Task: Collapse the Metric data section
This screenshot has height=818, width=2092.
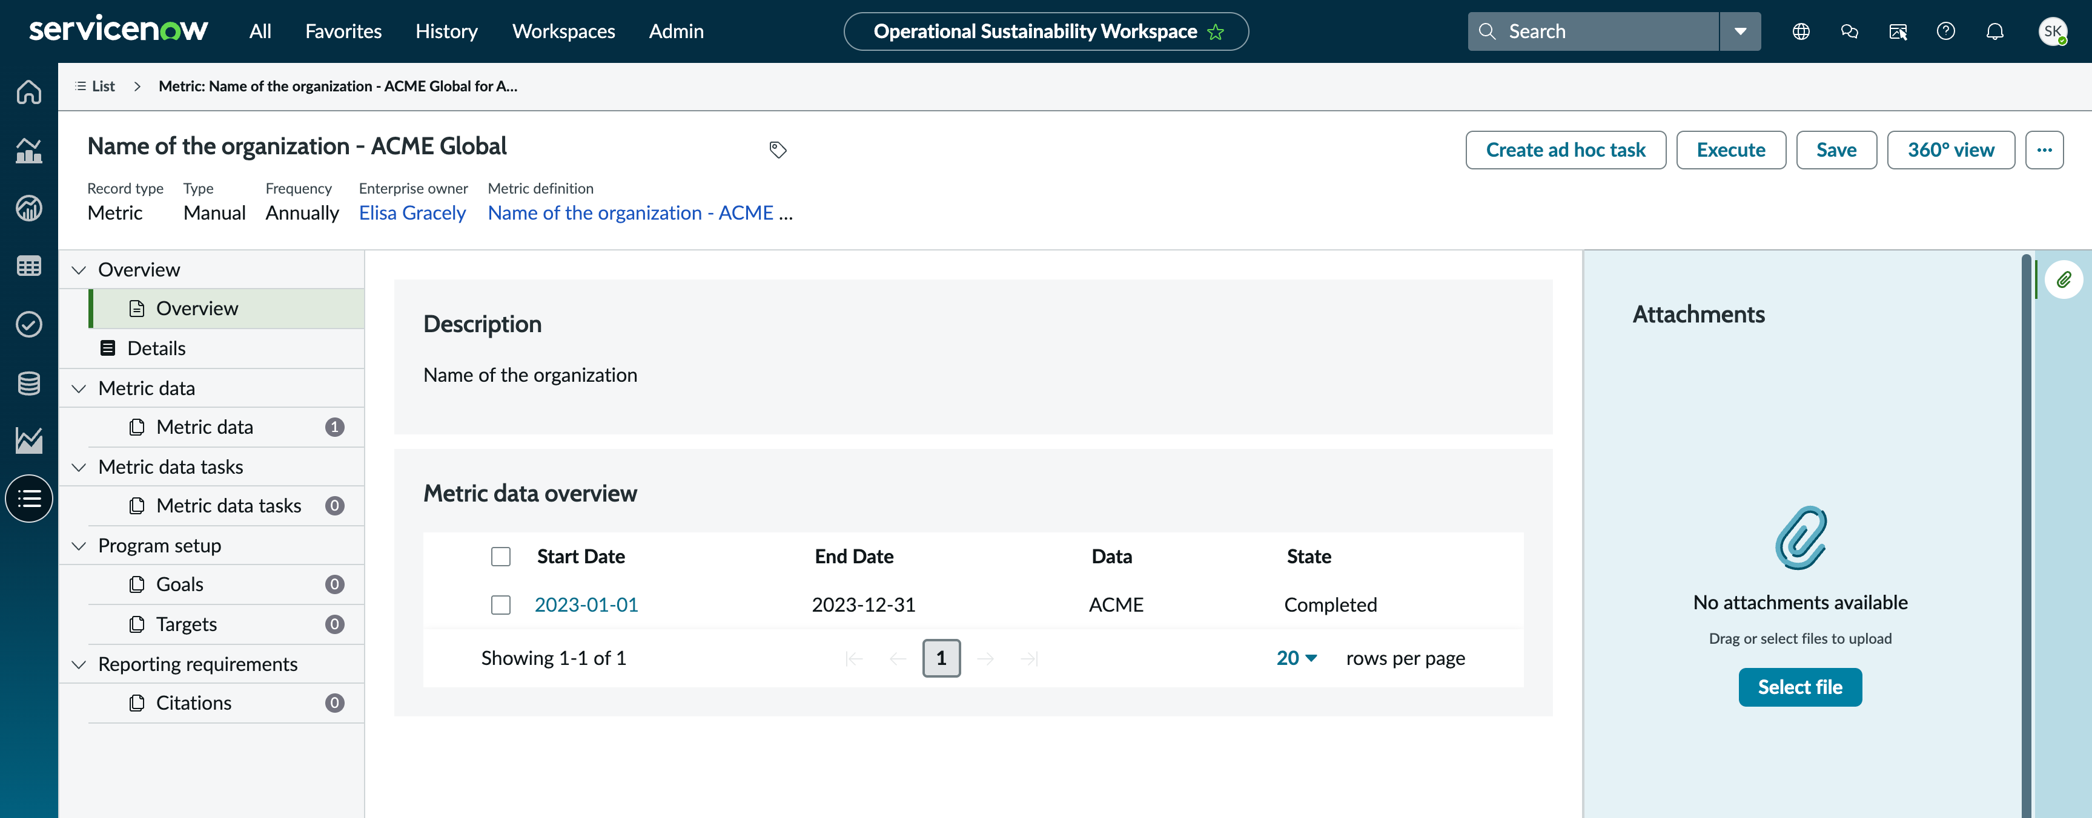Action: pyautogui.click(x=79, y=388)
